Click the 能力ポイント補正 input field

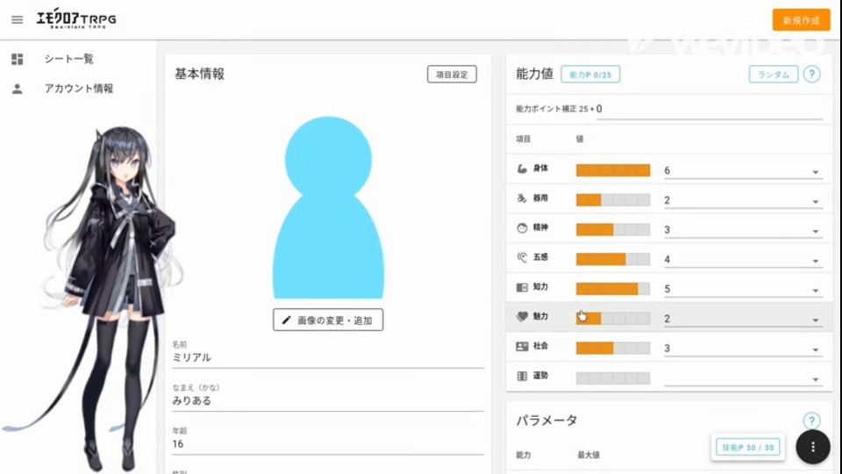[x=709, y=109]
